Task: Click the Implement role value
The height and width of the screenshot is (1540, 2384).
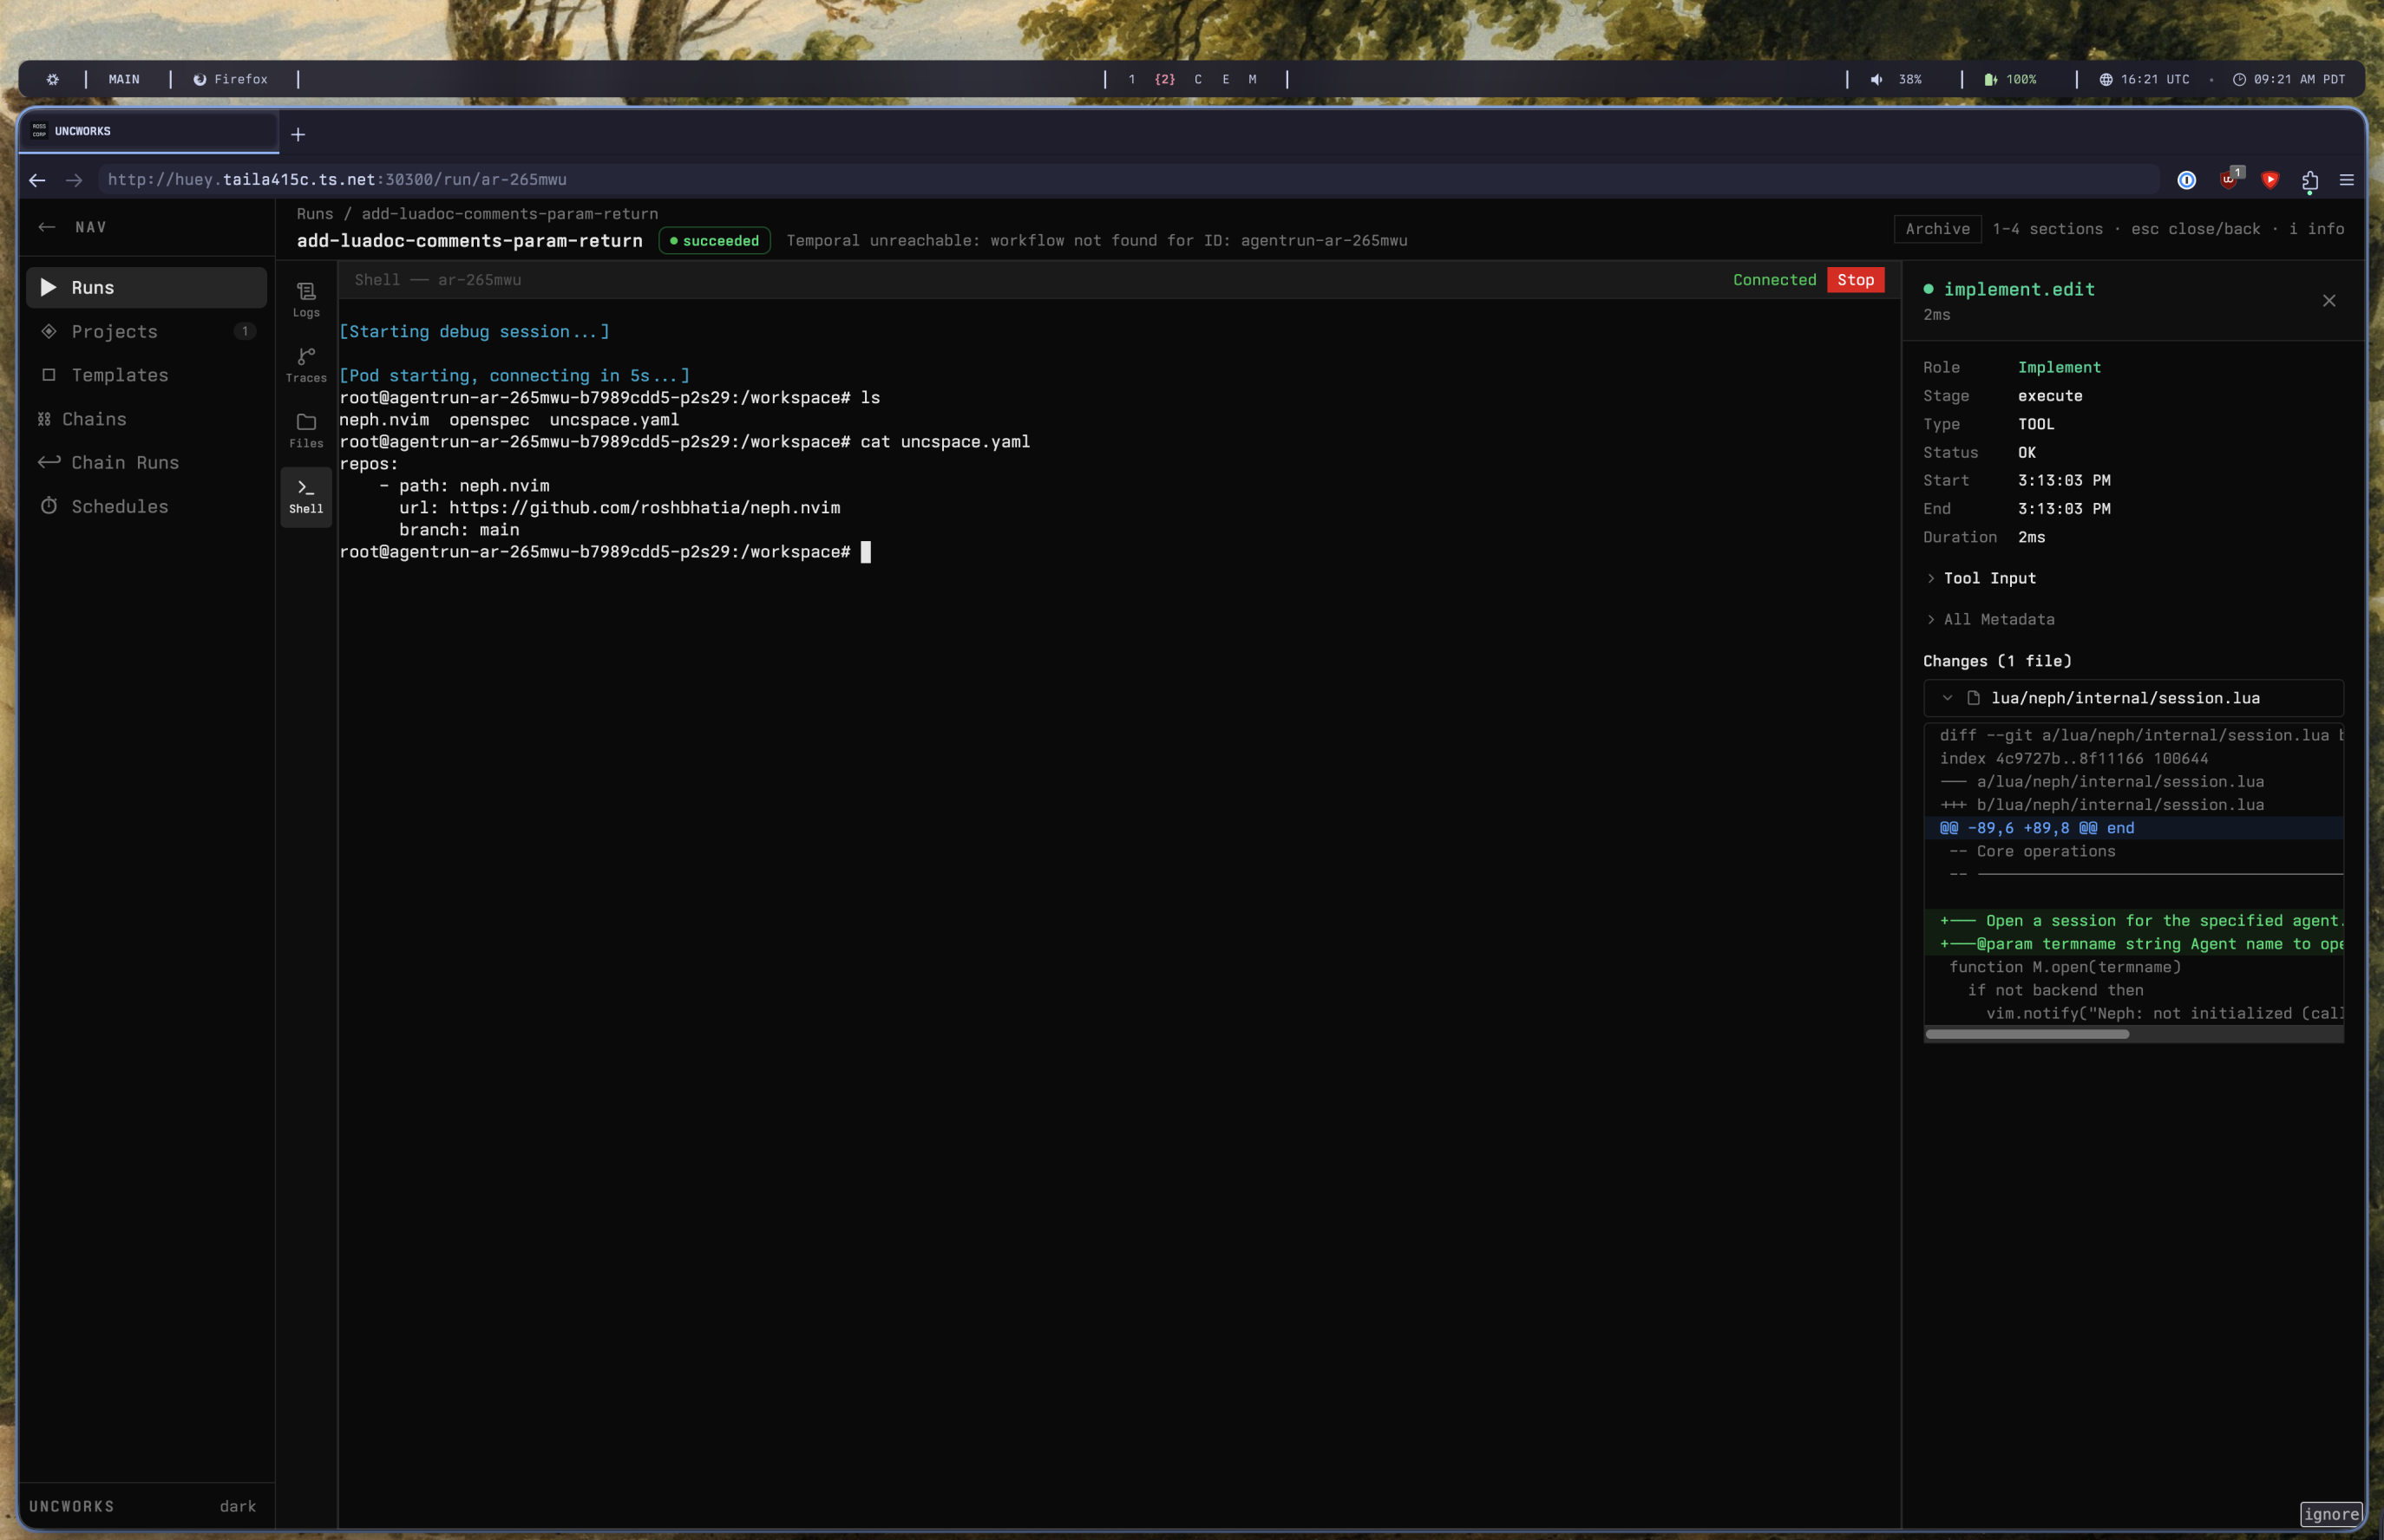Action: click(x=2059, y=367)
